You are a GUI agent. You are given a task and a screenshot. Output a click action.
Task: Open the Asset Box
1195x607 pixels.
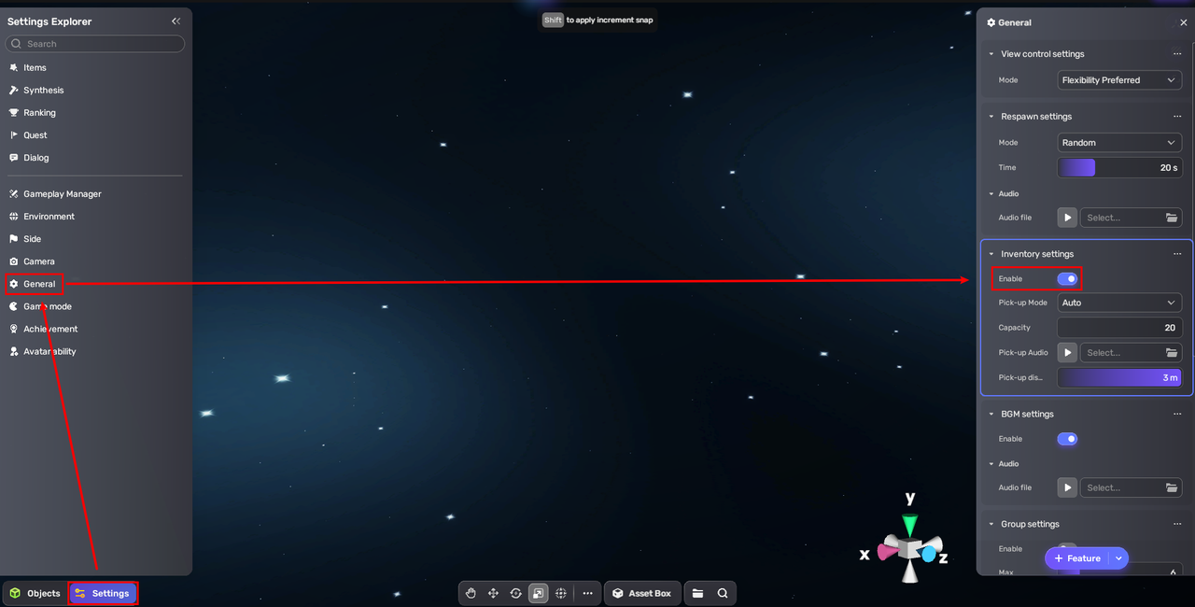click(x=641, y=593)
